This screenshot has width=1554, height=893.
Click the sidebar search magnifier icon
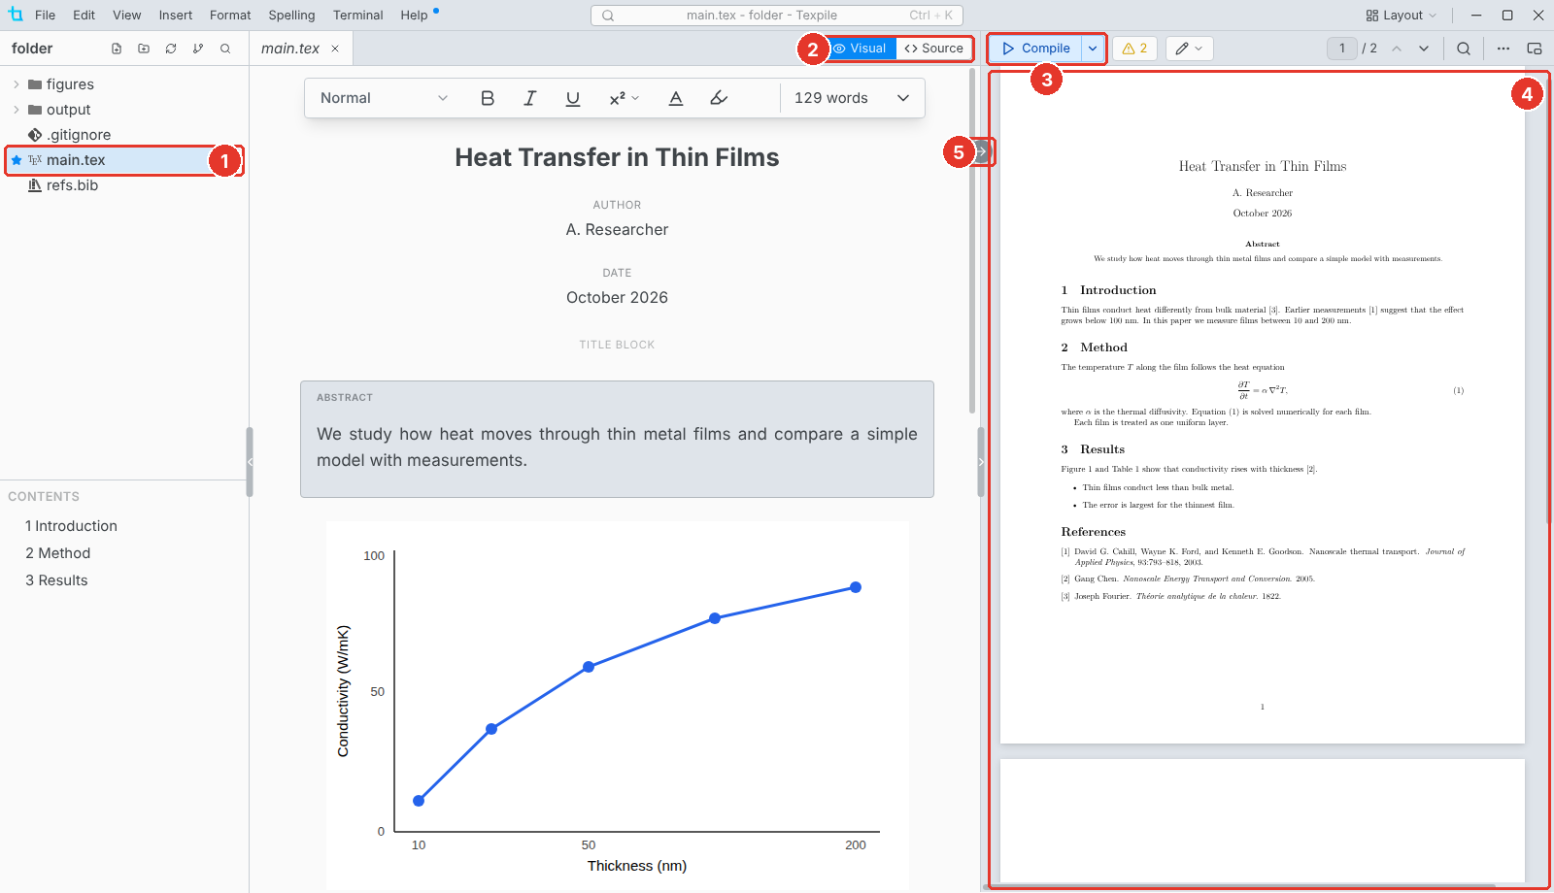pos(225,49)
